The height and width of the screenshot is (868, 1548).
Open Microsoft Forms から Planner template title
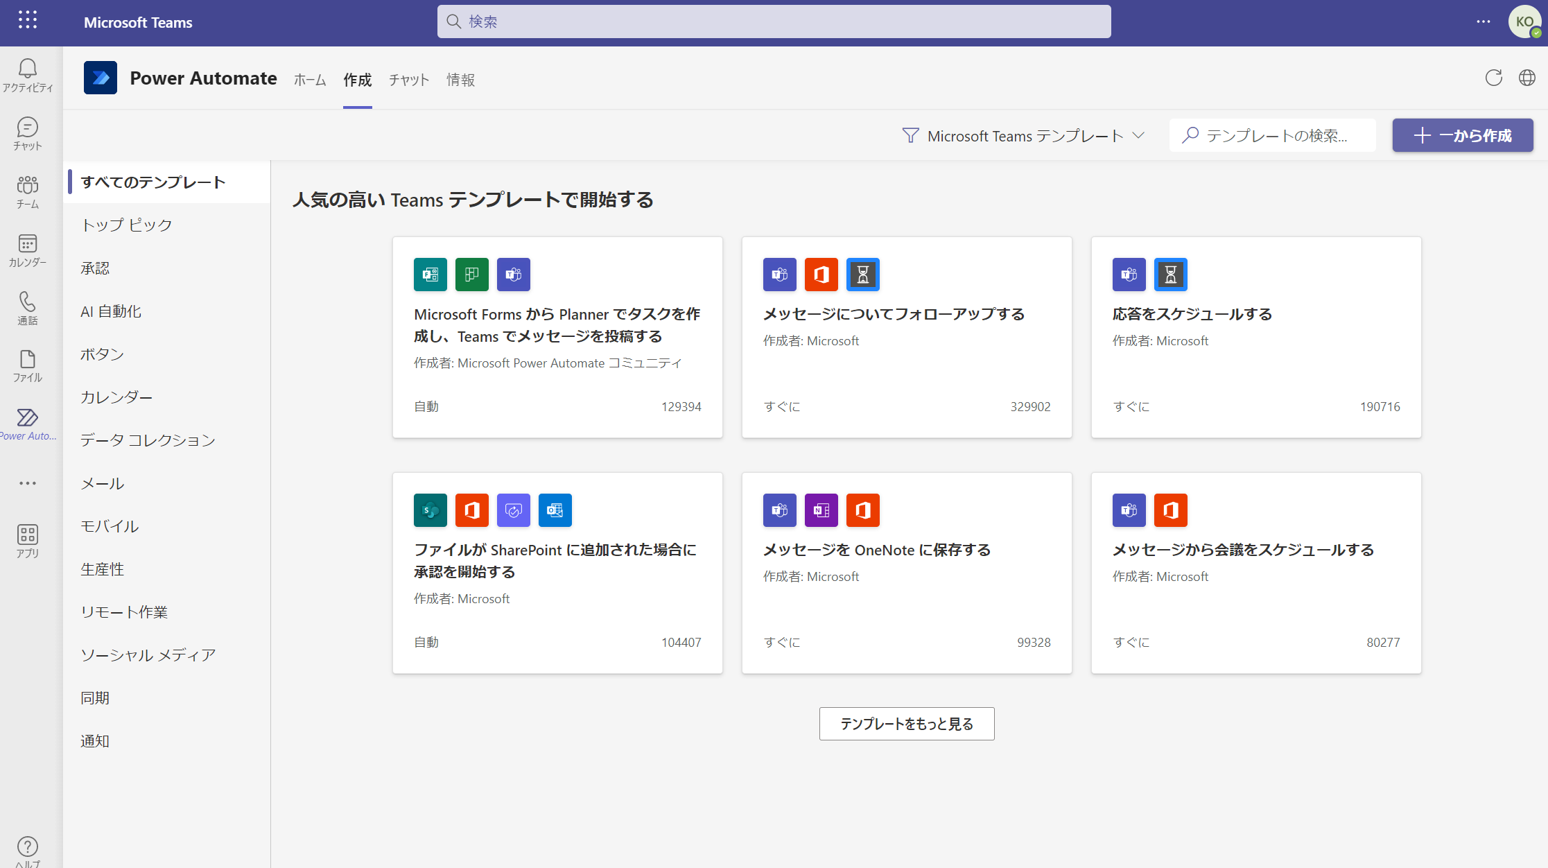pos(557,325)
